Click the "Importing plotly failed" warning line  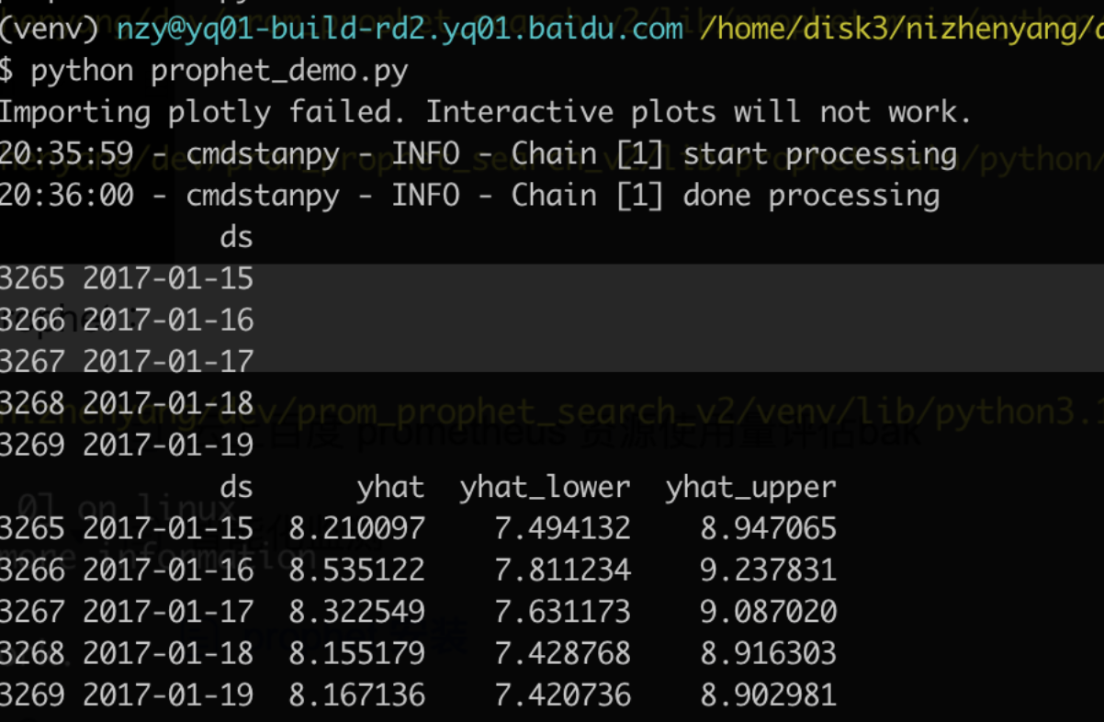(485, 112)
